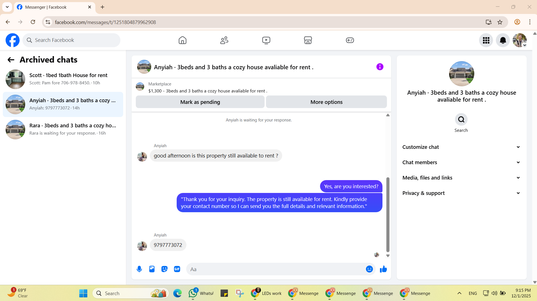
Task: Click the address bar URL
Action: coord(105,22)
